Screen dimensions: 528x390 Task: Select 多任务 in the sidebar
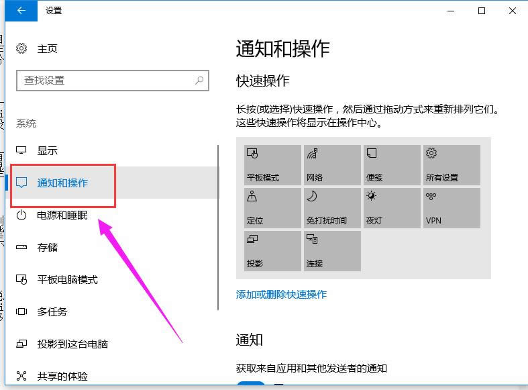(x=52, y=311)
